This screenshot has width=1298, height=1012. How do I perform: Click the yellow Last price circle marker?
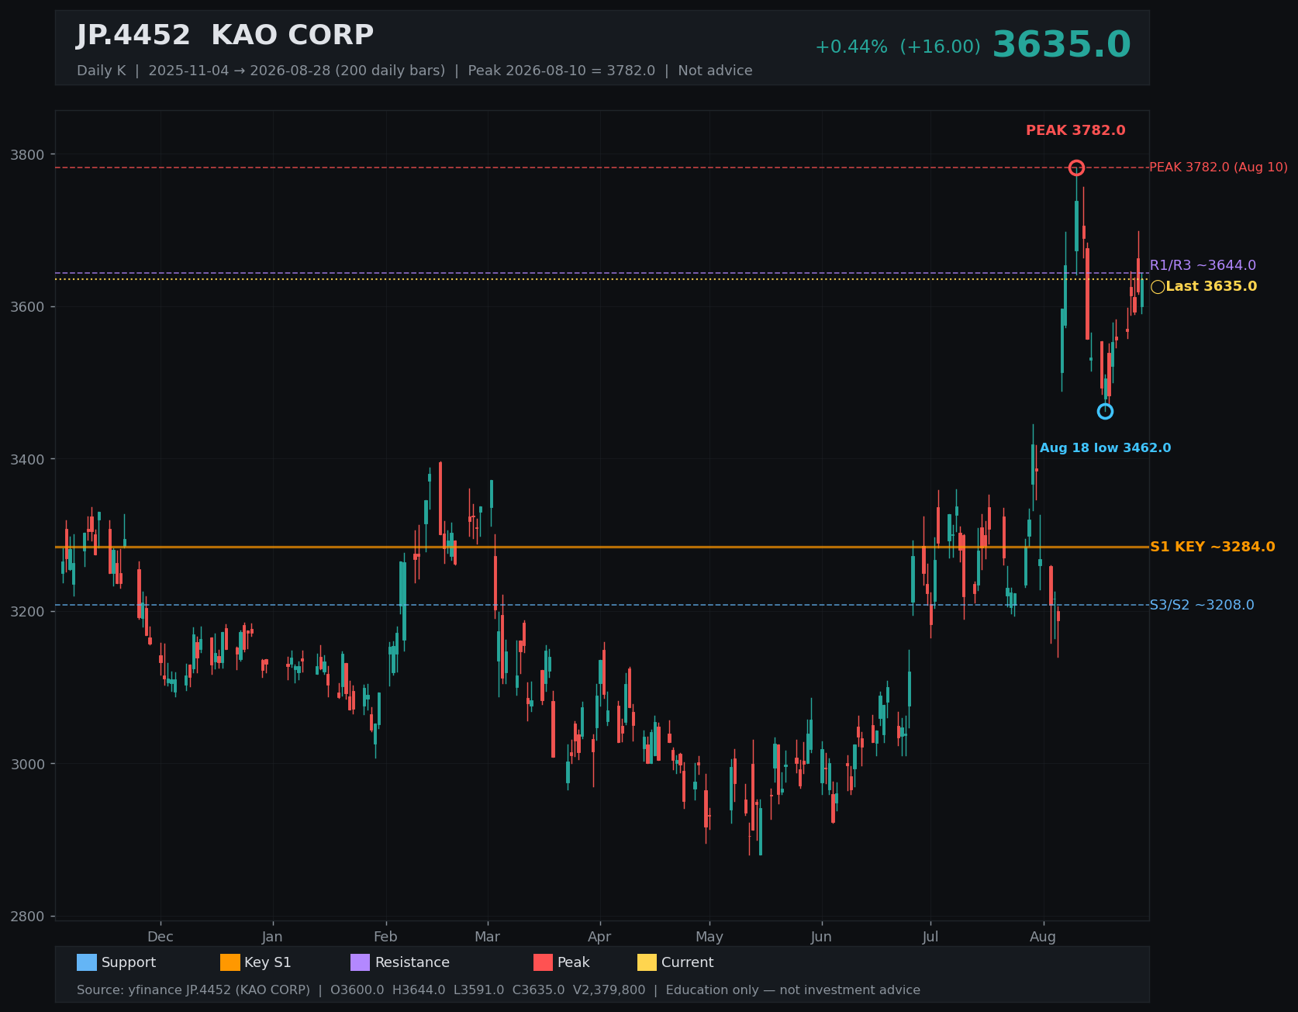[x=1158, y=287]
